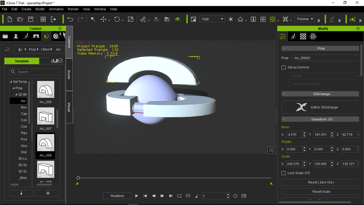Collapse the Set Template tree node
Screen dimensions: 364x205
pos(11,82)
